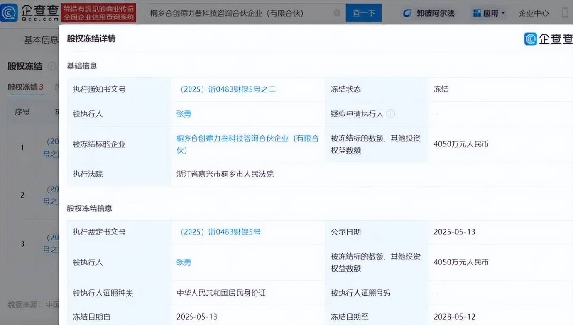Open the 企业中心 menu item

(534, 13)
